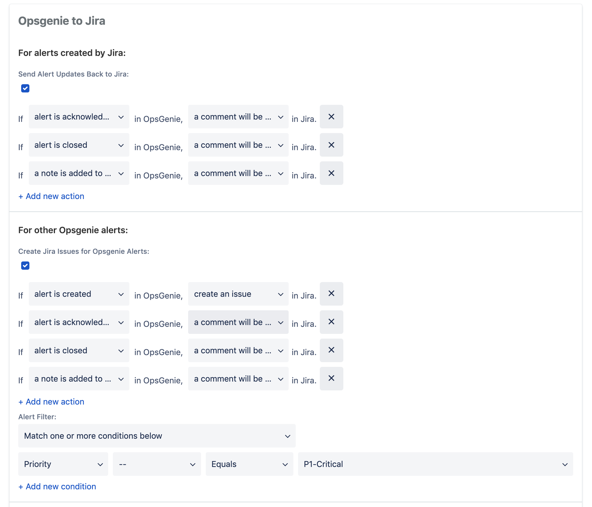Remove the Jira alert acknowledged action row
592x507 pixels.
[331, 117]
